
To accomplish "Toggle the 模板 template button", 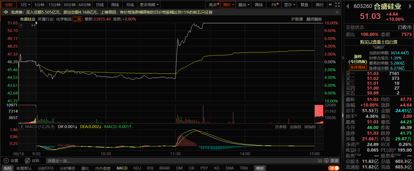I will pos(260,168).
